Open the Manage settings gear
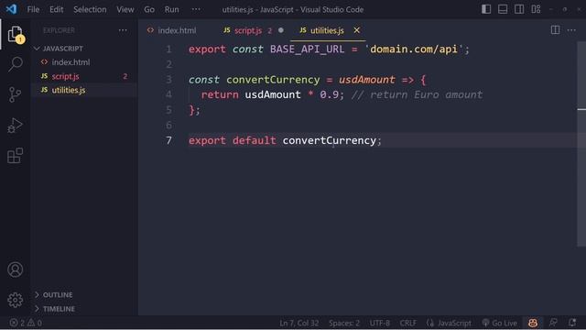Screen dimensions: 586x330 16,300
